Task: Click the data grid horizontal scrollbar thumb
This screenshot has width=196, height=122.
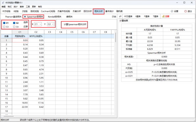Action: pos(9,116)
